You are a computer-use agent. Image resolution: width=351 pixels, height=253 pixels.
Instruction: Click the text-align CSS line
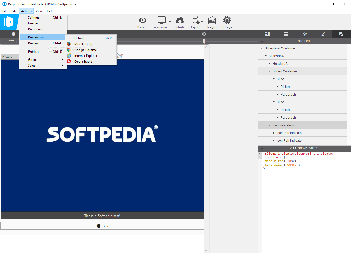click(x=282, y=165)
